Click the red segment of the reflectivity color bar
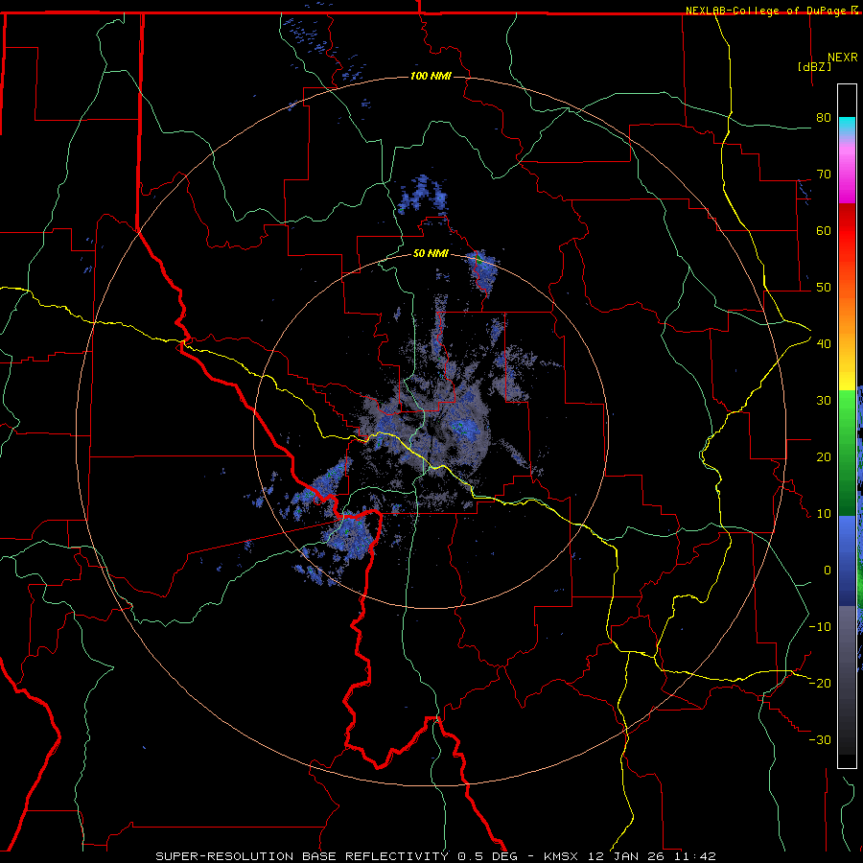 pos(847,231)
